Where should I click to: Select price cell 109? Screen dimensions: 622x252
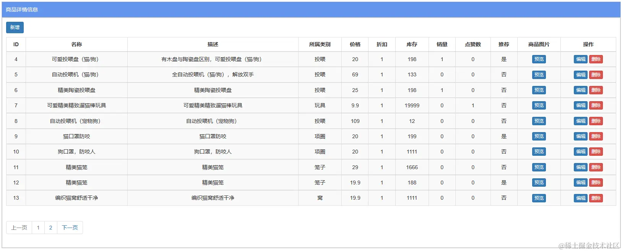tap(355, 121)
